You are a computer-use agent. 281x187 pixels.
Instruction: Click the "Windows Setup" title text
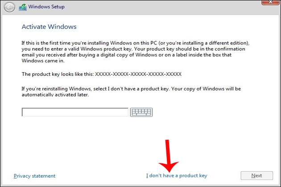point(46,7)
